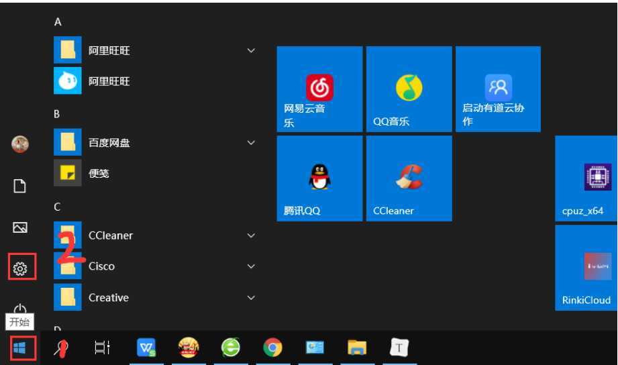618x365 pixels.
Task: Open the Cisco folder entry
Action: pyautogui.click(x=155, y=266)
